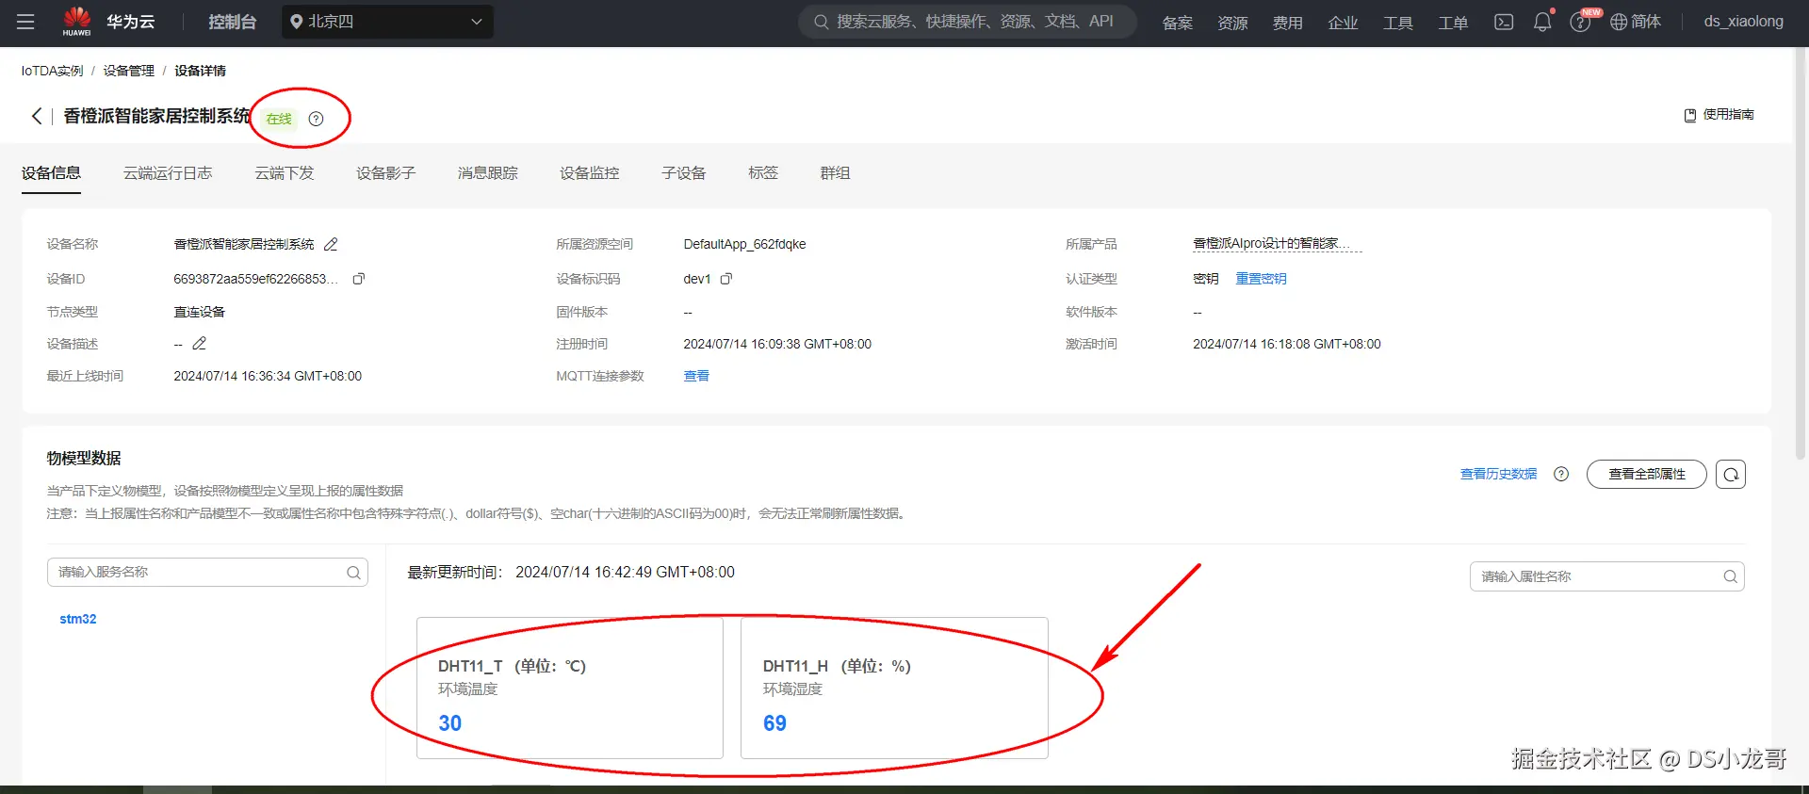Open the hamburger navigation menu
1809x794 pixels.
pyautogui.click(x=25, y=22)
